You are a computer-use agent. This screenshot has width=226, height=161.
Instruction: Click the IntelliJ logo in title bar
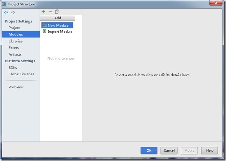point(4,4)
